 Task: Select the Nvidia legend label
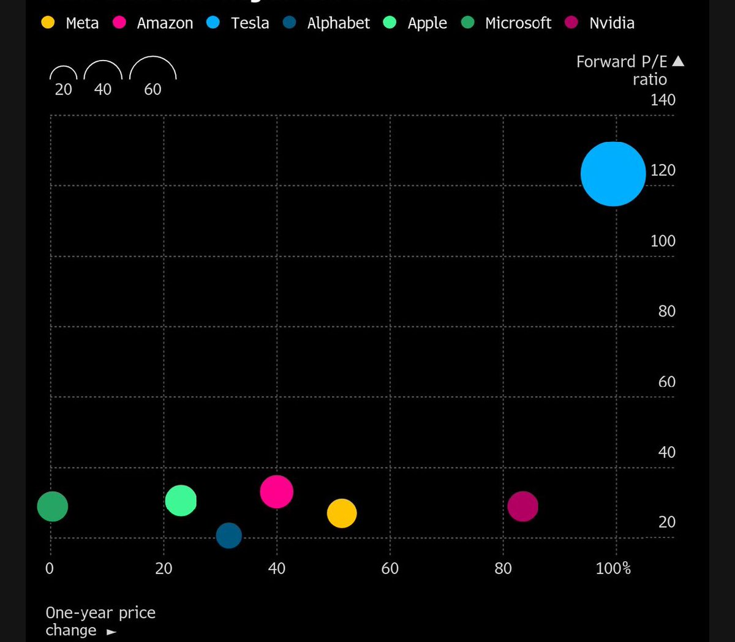point(612,23)
